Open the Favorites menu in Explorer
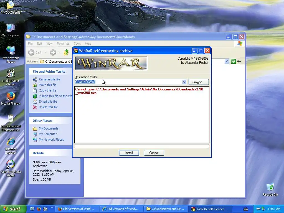The width and height of the screenshot is (284, 213). [x=63, y=44]
